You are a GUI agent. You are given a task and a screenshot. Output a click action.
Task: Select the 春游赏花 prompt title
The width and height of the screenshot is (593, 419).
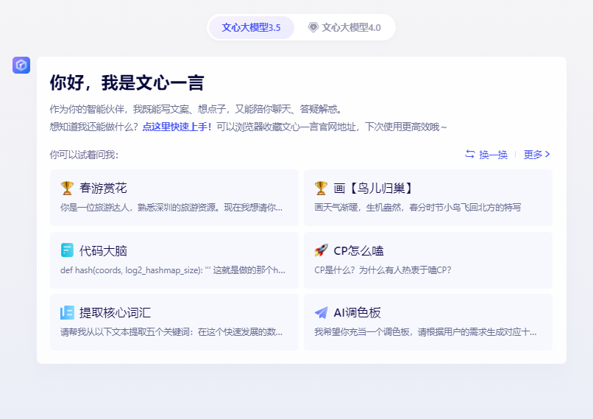click(103, 188)
